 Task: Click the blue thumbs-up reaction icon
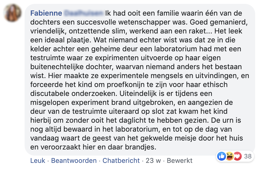[222, 156]
